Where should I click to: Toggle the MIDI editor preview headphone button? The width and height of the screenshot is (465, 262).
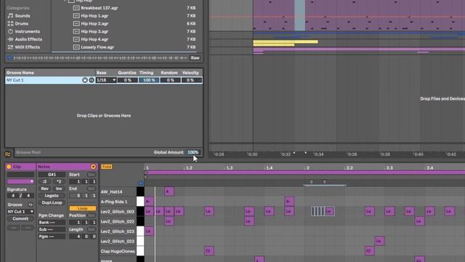pos(140,183)
